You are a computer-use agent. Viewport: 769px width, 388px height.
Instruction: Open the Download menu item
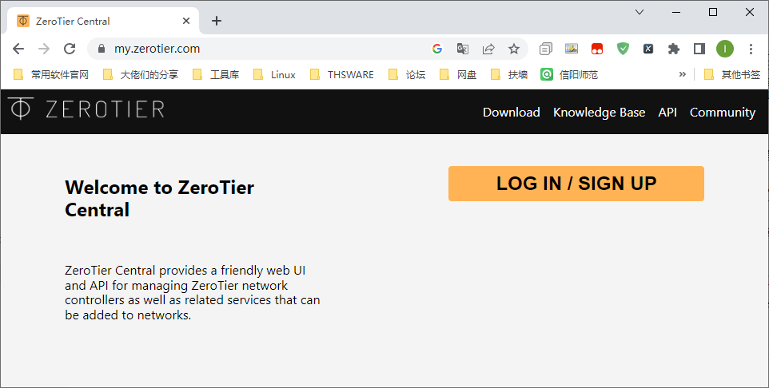(x=511, y=113)
